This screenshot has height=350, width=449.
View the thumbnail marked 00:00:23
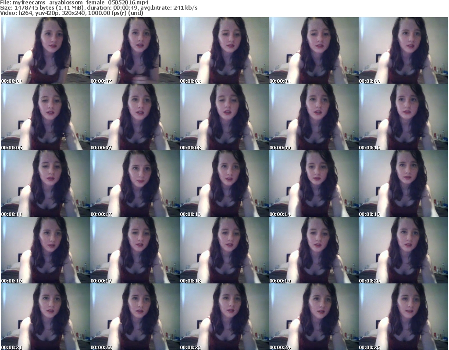pos(224,317)
